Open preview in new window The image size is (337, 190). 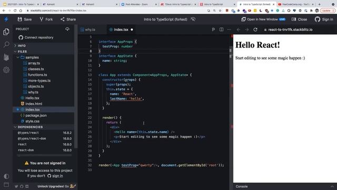(263, 19)
